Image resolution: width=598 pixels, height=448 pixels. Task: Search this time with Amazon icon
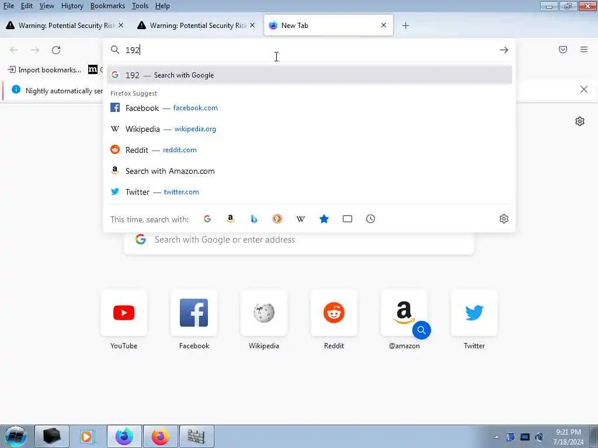(x=230, y=219)
